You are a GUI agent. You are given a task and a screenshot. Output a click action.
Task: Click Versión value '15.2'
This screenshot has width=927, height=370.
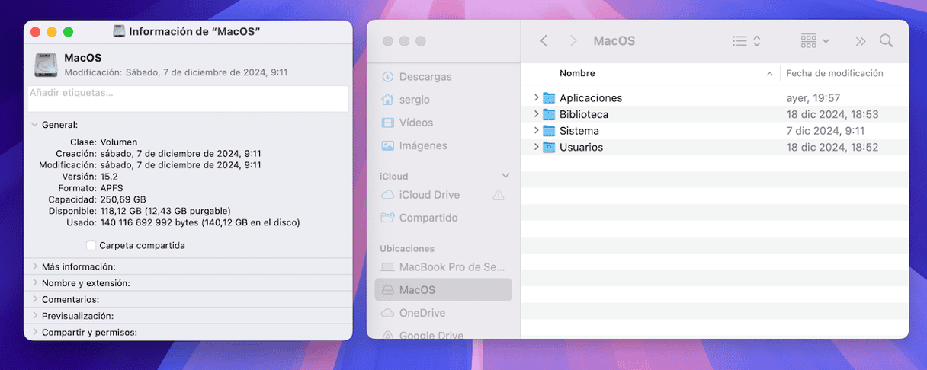coord(109,176)
